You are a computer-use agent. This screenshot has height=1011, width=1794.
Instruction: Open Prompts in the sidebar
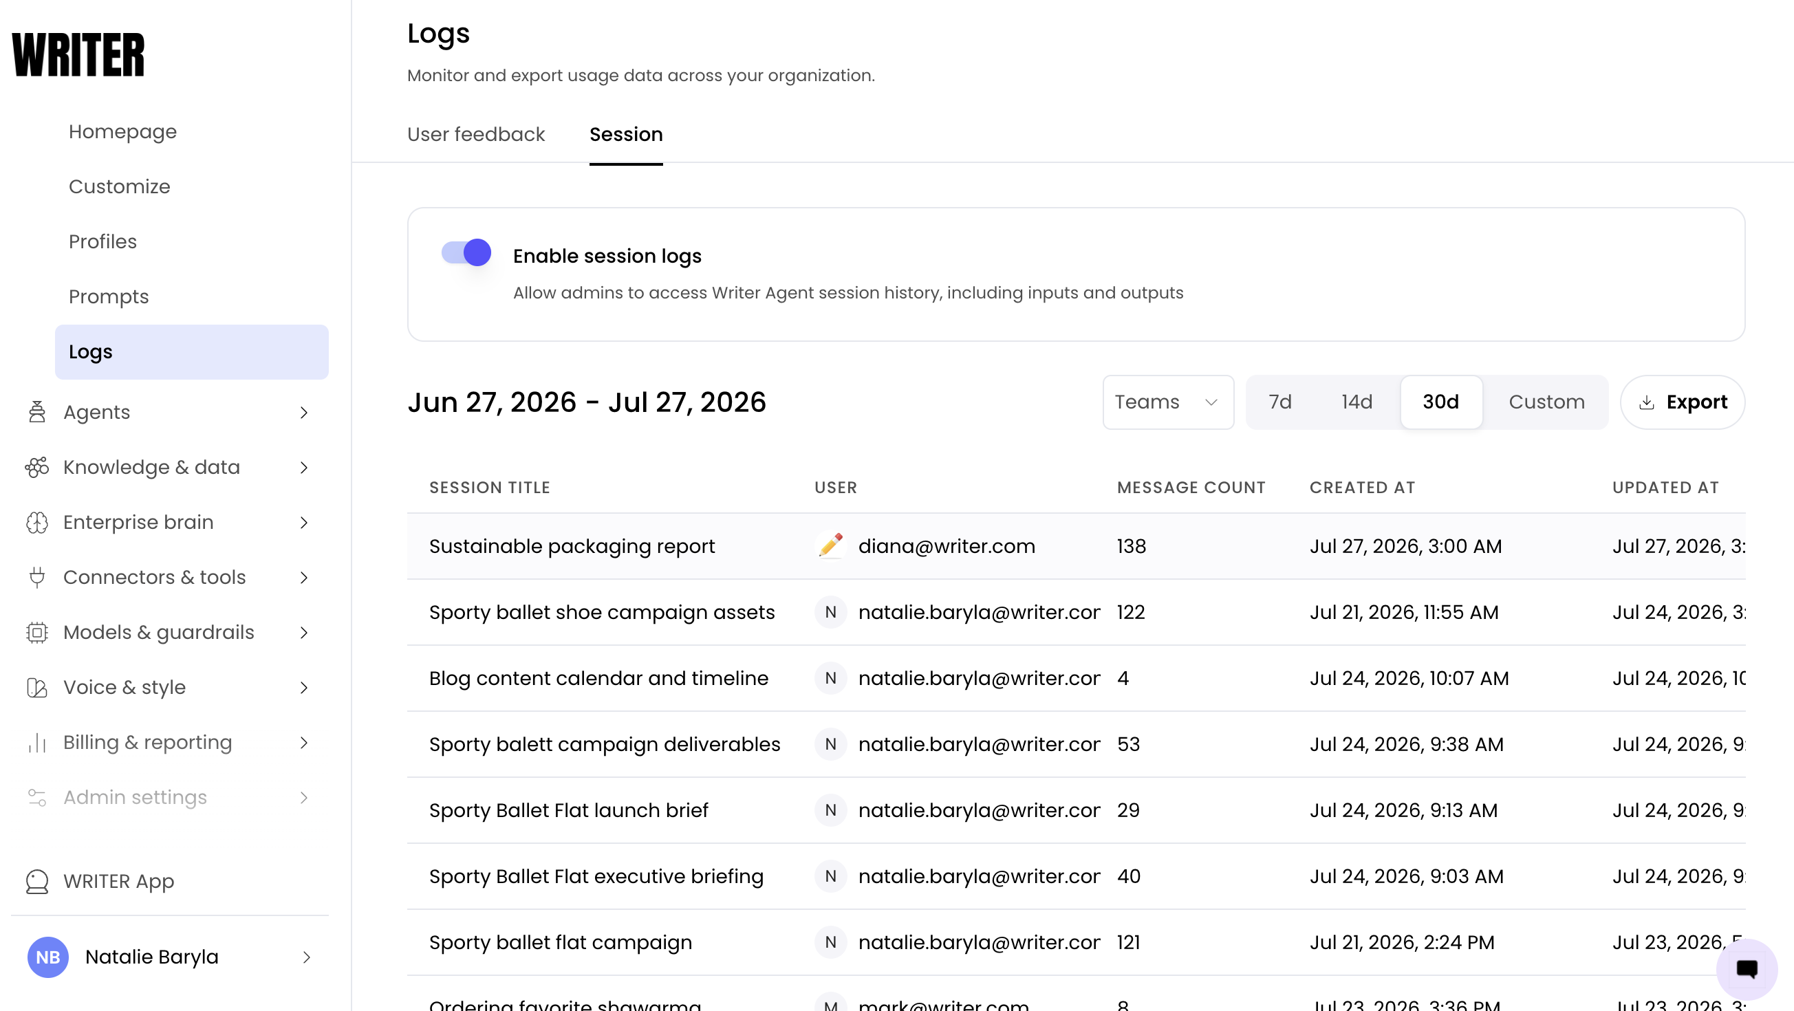109,296
